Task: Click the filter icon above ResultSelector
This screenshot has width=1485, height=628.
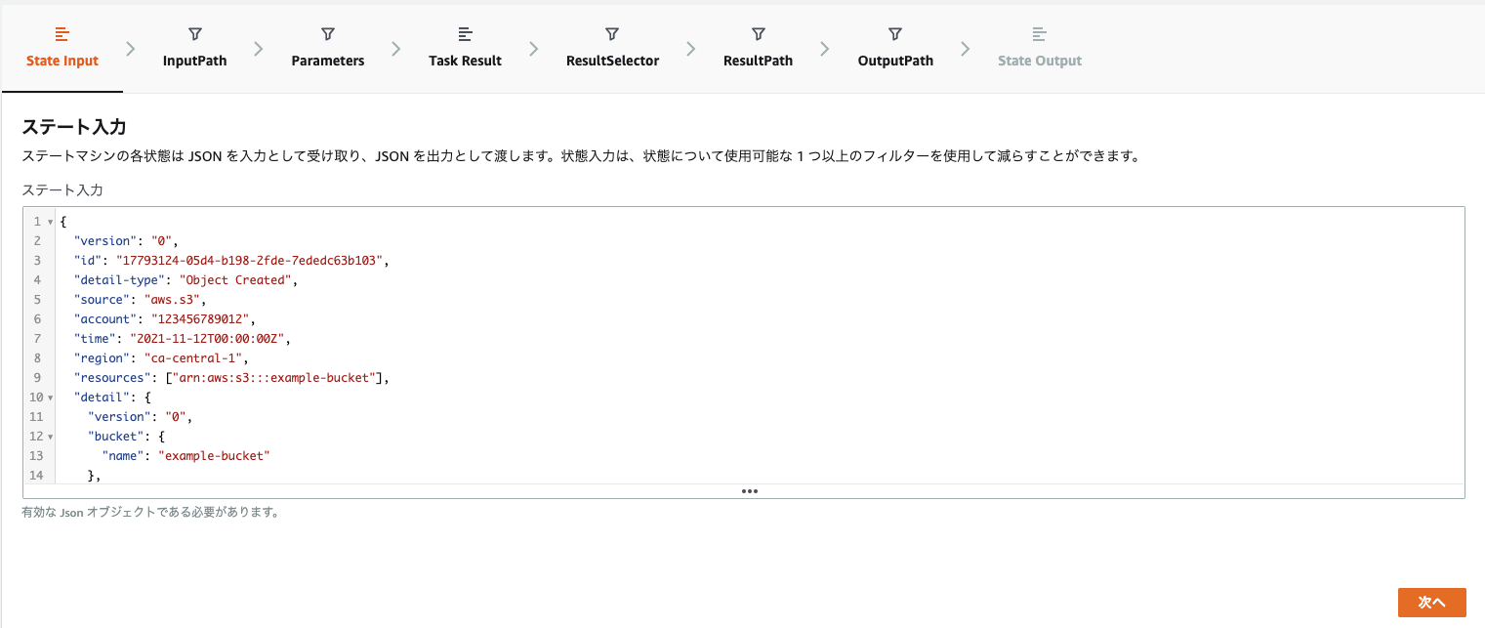Action: tap(612, 33)
